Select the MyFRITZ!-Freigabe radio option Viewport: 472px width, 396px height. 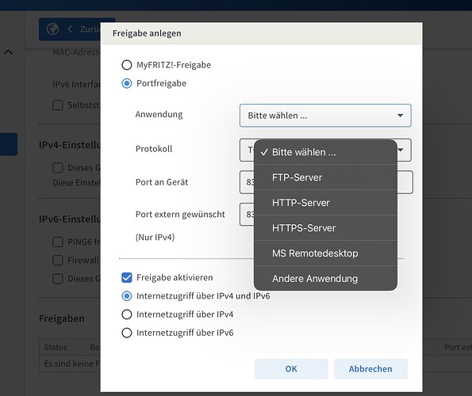(127, 65)
